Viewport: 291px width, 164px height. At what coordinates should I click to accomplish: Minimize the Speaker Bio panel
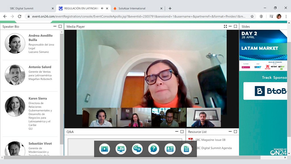click(55, 26)
